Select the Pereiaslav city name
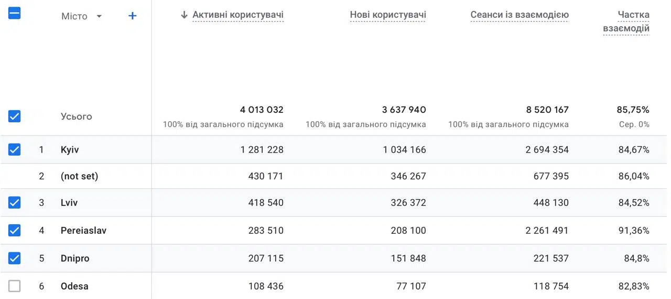Screen dimensions: 671x299 [83, 231]
